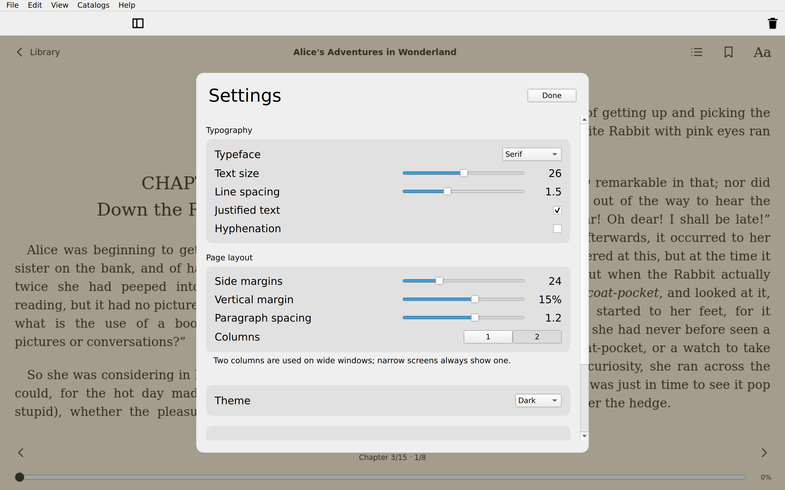Click the Typography section heading
This screenshot has height=490, width=785.
tap(229, 130)
